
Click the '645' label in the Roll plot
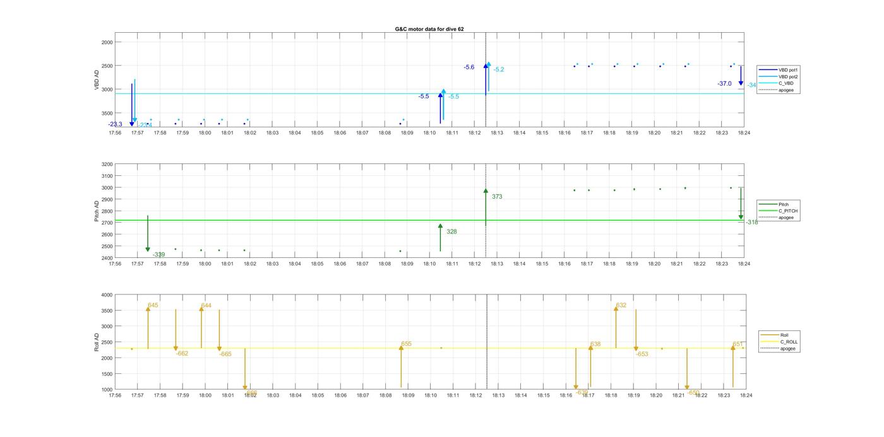(x=153, y=305)
